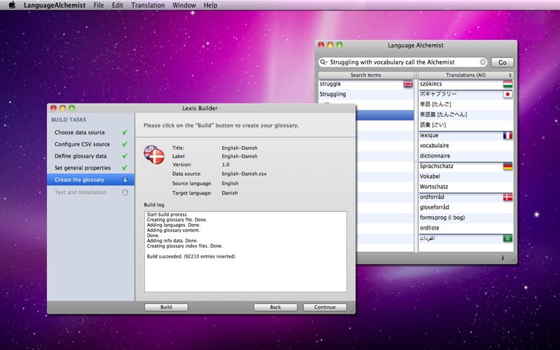Click the Japanese flag in translations list
The image size is (560, 350).
point(507,94)
